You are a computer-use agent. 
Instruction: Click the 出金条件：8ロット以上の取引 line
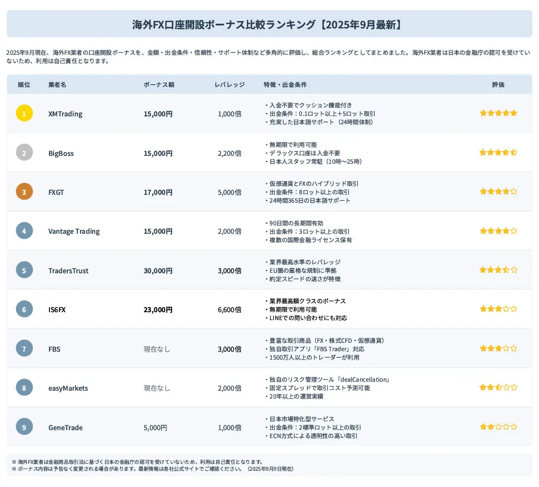coord(307,192)
